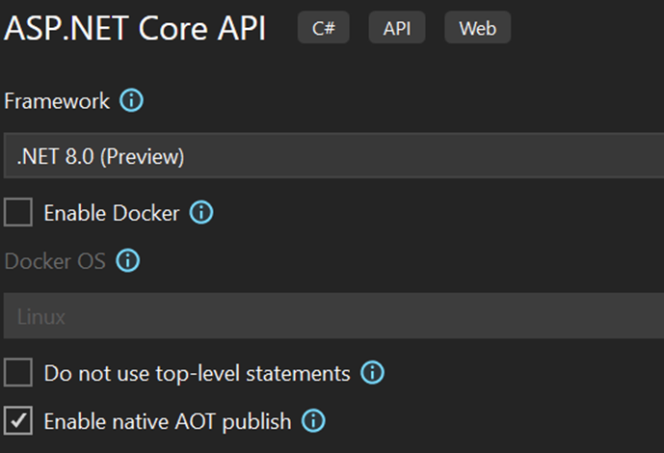Viewport: 664px width, 453px height.
Task: Click the .NET 8.0 (Preview) value text
Action: 100,157
